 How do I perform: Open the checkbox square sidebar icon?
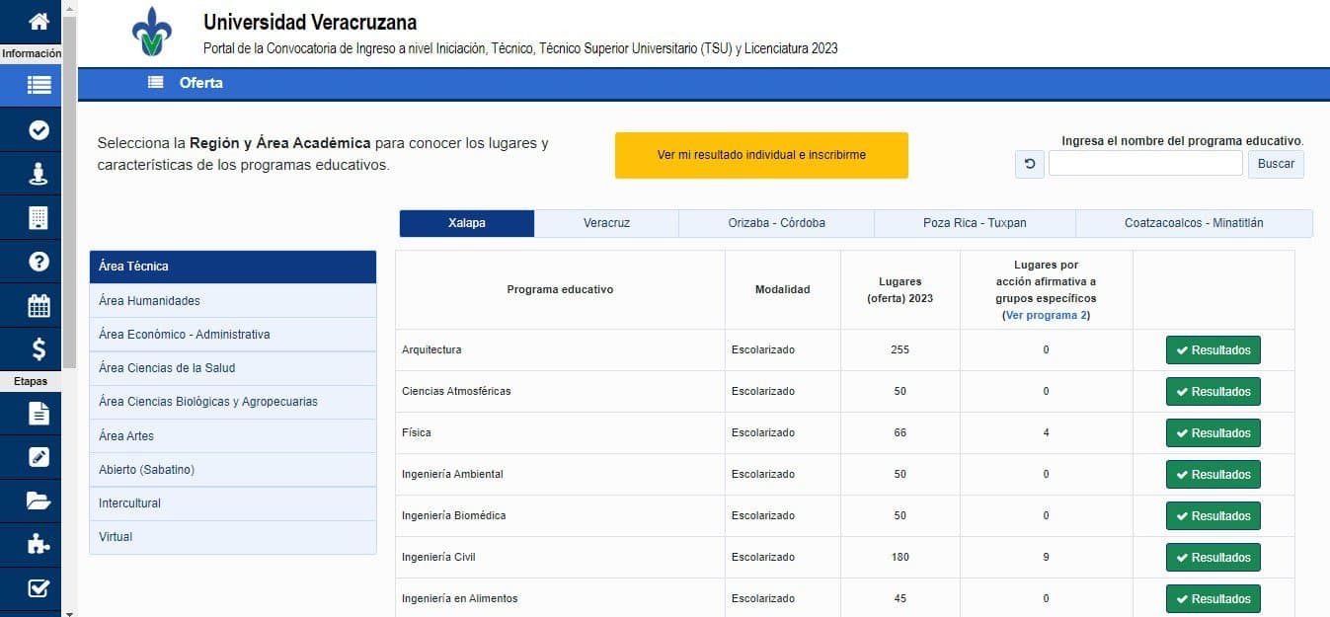click(39, 588)
